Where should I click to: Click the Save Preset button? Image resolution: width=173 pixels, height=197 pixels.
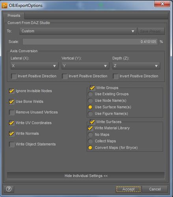[x=151, y=31]
